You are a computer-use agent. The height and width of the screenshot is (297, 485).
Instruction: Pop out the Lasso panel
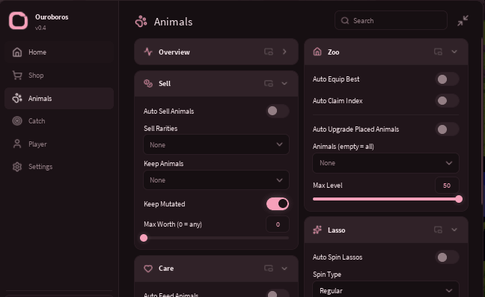[x=438, y=230]
